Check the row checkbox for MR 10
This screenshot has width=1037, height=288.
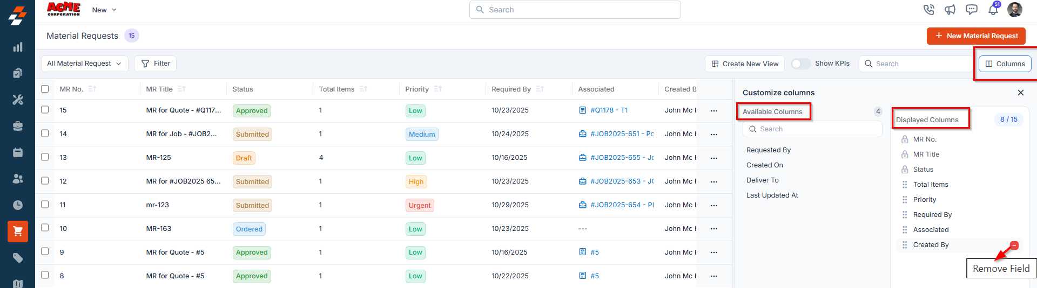(x=45, y=227)
